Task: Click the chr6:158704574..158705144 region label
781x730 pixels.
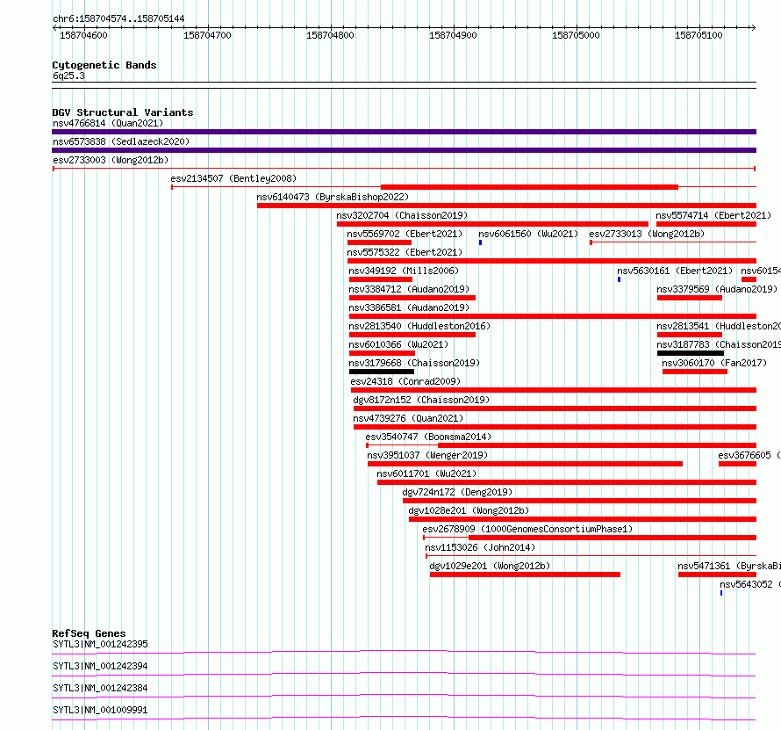Action: pos(118,19)
